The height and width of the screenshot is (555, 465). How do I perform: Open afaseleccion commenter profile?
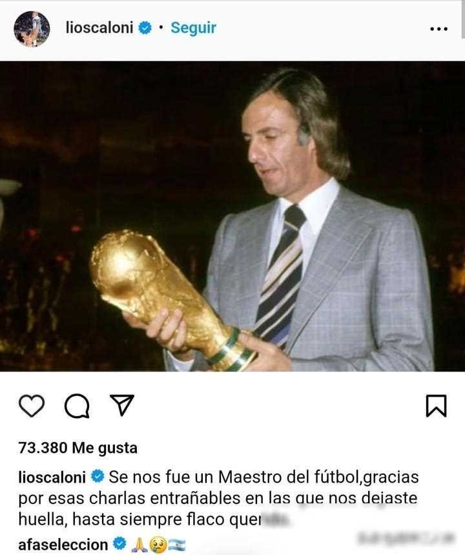(x=63, y=545)
